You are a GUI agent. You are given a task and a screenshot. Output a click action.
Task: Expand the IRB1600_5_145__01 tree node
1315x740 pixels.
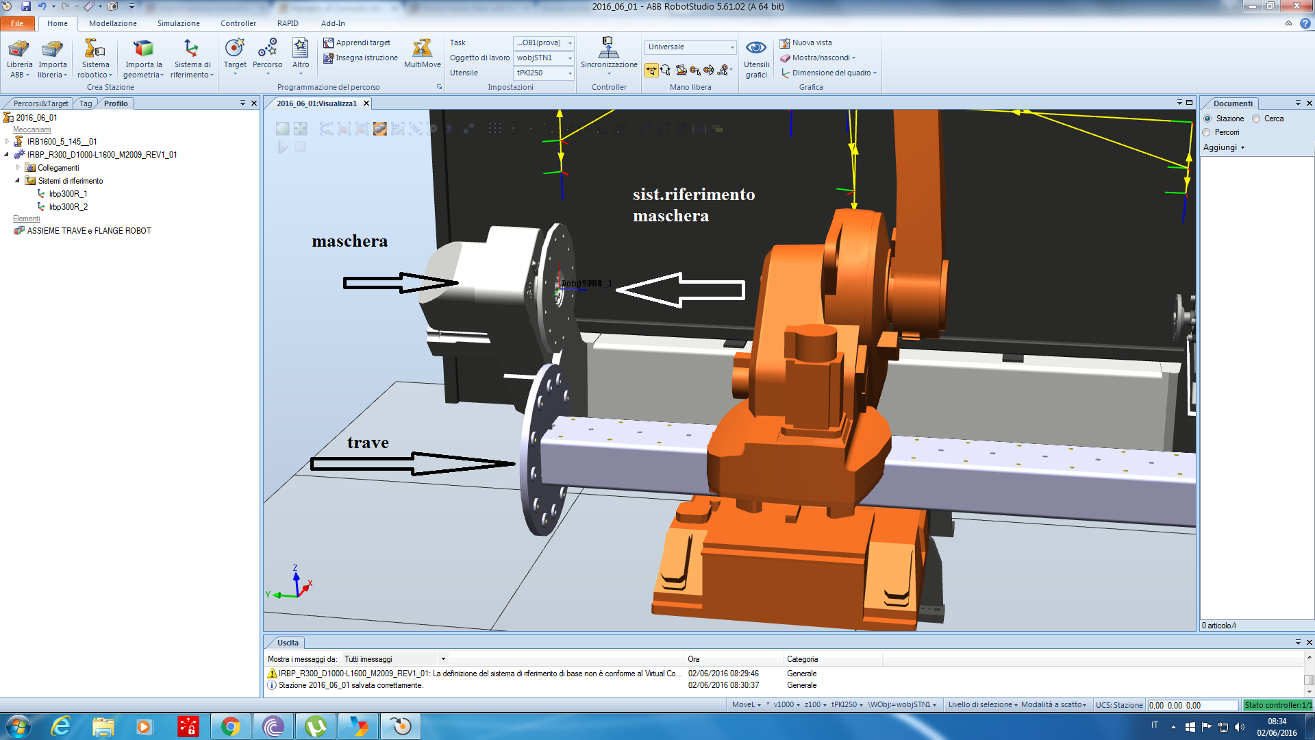click(x=7, y=142)
